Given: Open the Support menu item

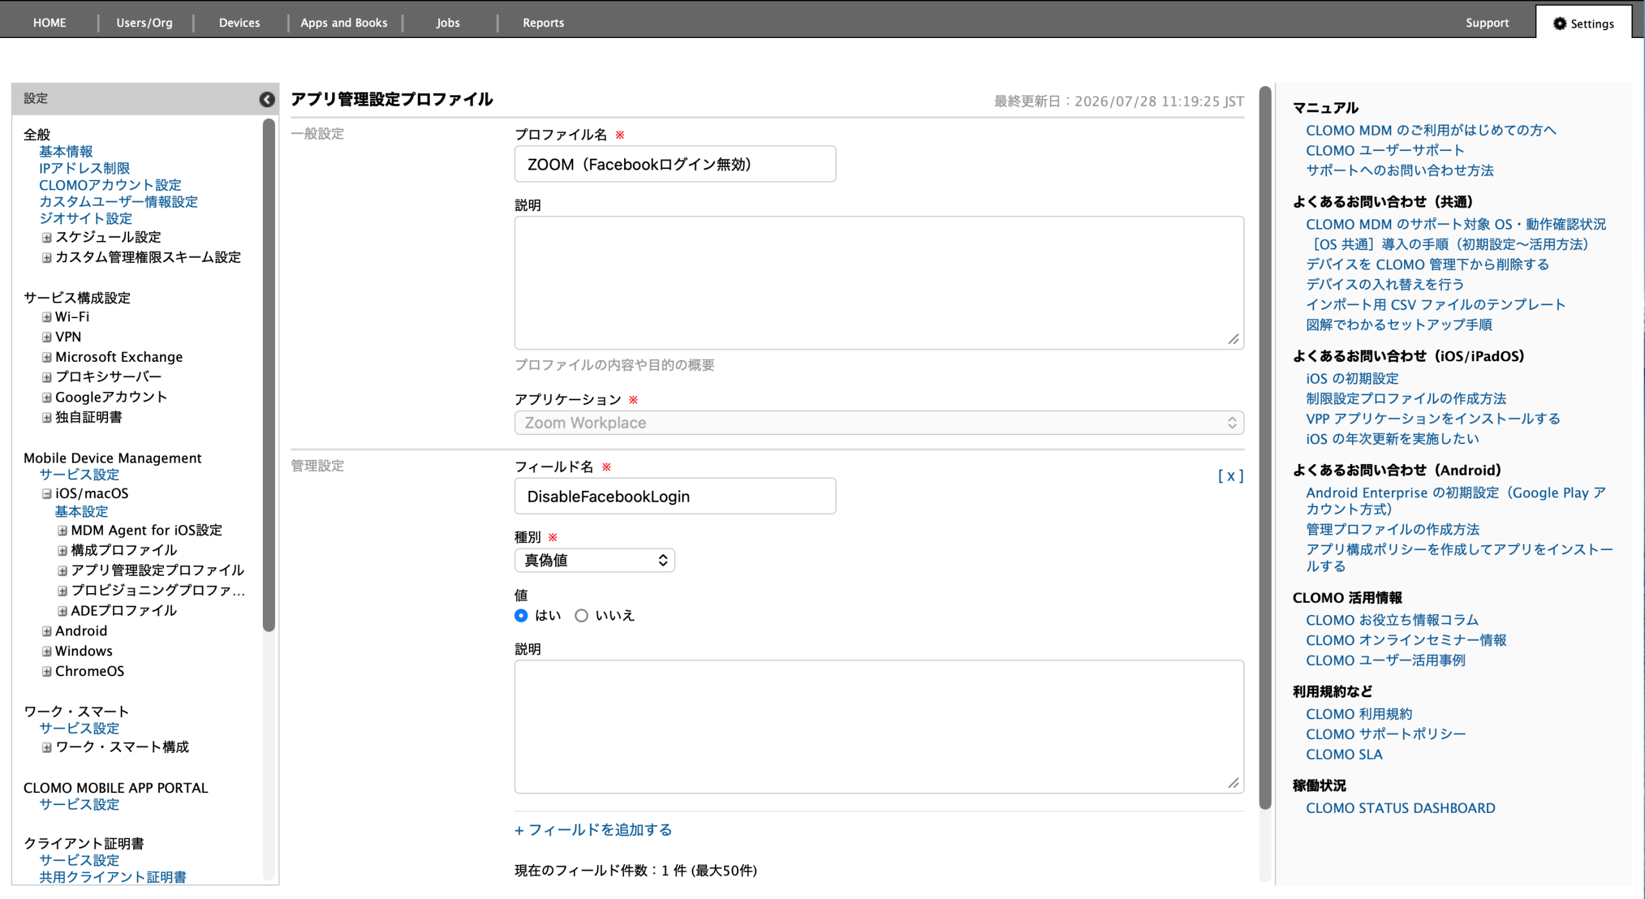Looking at the screenshot, I should pyautogui.click(x=1487, y=22).
